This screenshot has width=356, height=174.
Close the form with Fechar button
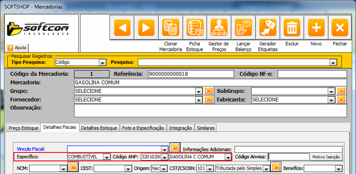click(x=340, y=28)
